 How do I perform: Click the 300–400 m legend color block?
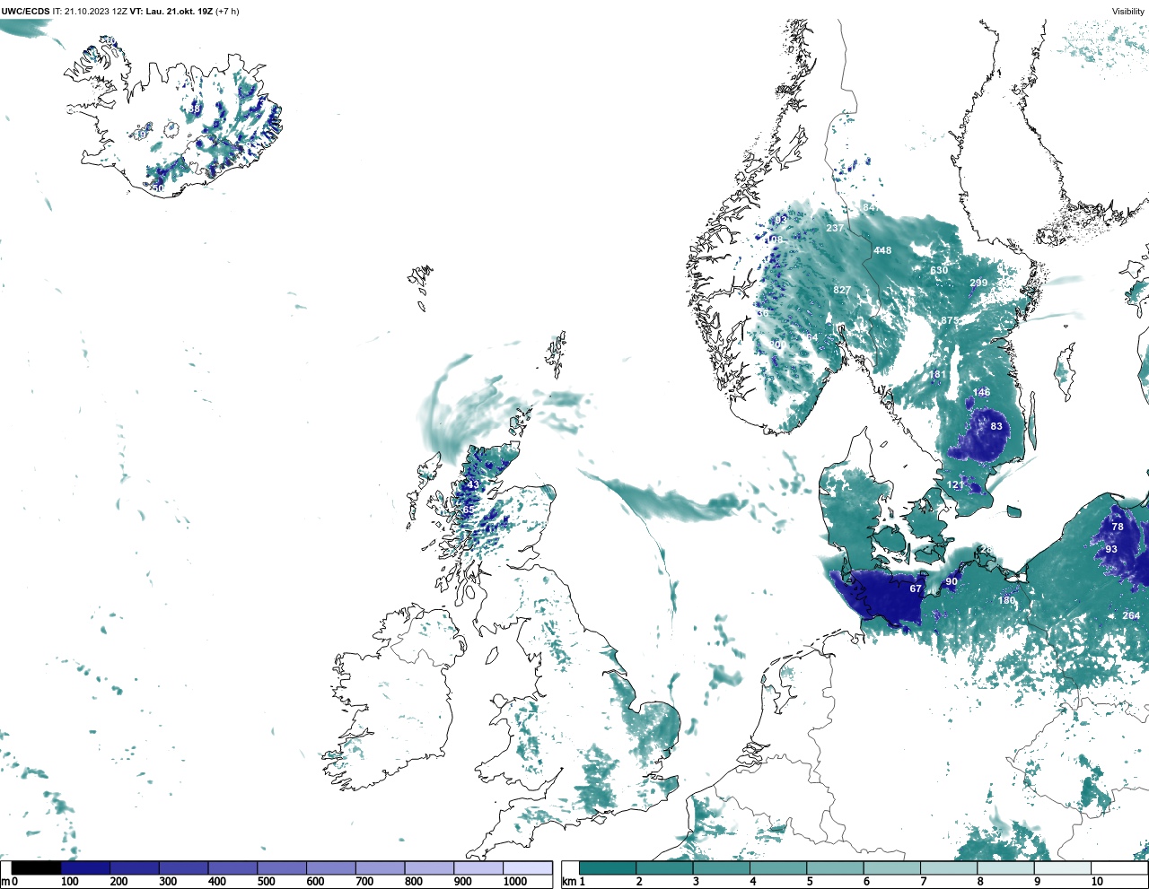[183, 867]
